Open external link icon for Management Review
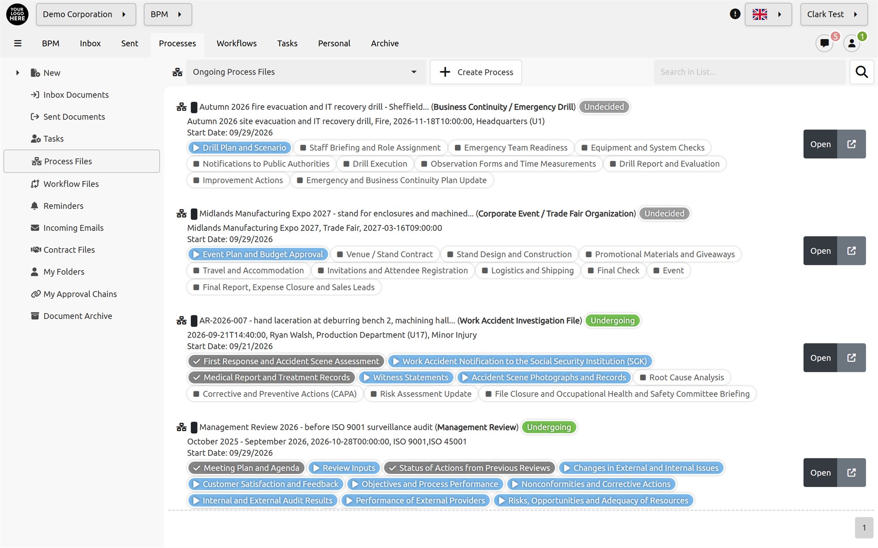 [851, 473]
